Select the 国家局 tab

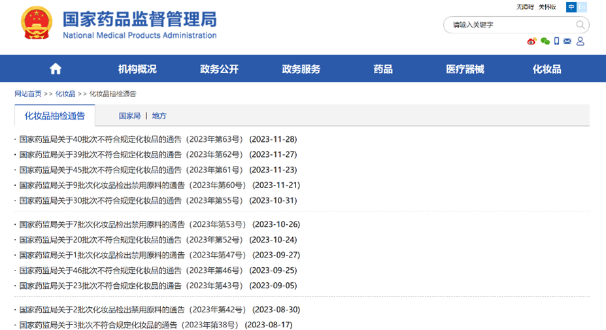point(129,116)
